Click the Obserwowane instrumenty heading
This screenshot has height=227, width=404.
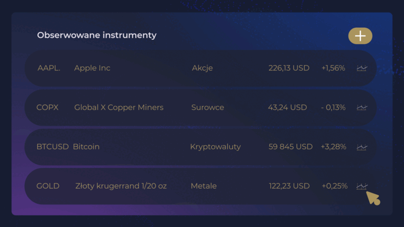tap(97, 35)
